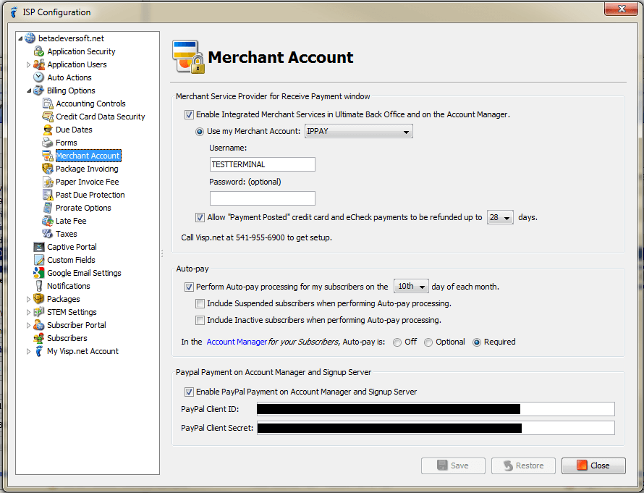Open Captive Portal label
This screenshot has height=493, width=644.
pos(72,247)
